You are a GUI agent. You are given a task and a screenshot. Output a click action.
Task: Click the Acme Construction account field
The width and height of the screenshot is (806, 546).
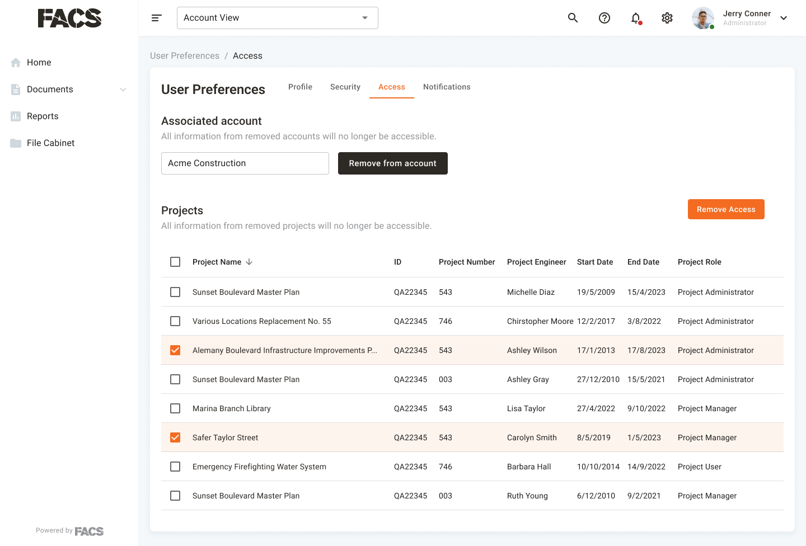click(x=245, y=163)
